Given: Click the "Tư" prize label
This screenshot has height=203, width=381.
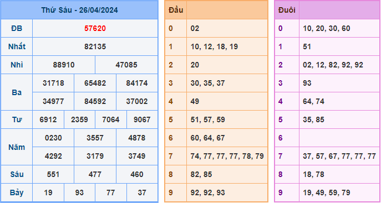Looking at the screenshot, I should tap(17, 119).
